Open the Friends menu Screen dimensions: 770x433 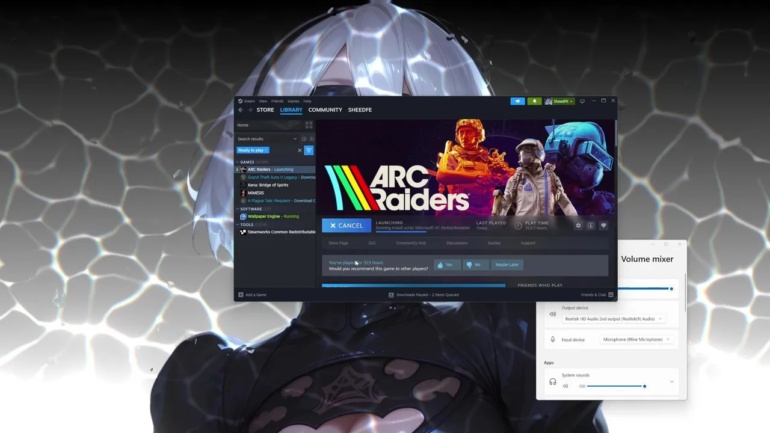click(x=277, y=101)
